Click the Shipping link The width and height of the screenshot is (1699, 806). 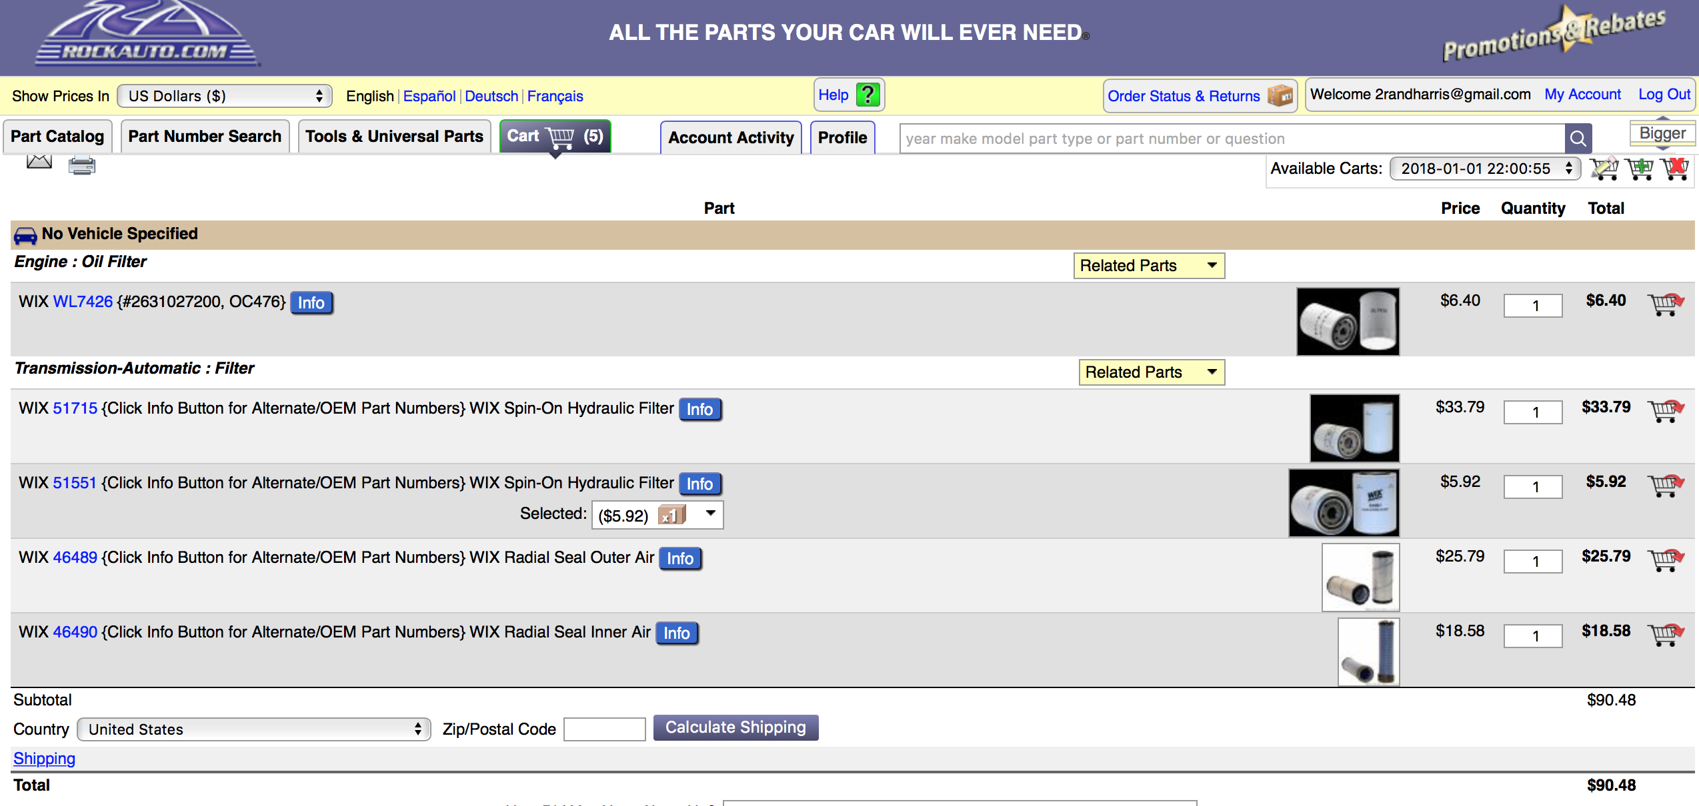pos(44,759)
